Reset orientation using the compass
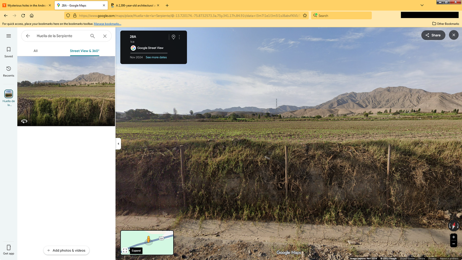 [x=453, y=225]
